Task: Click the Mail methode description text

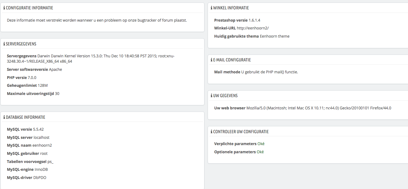Action: (x=269, y=72)
